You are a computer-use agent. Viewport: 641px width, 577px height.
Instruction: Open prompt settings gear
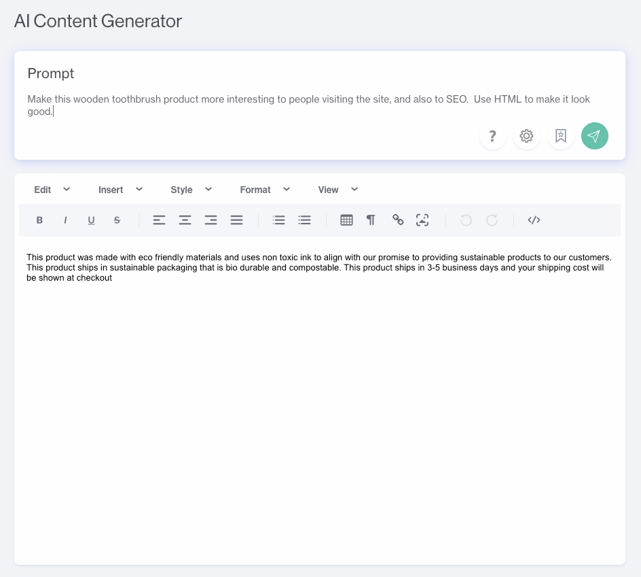point(526,136)
